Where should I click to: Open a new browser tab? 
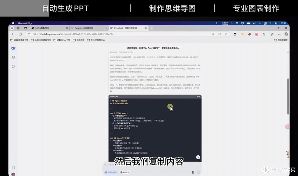click(152, 28)
